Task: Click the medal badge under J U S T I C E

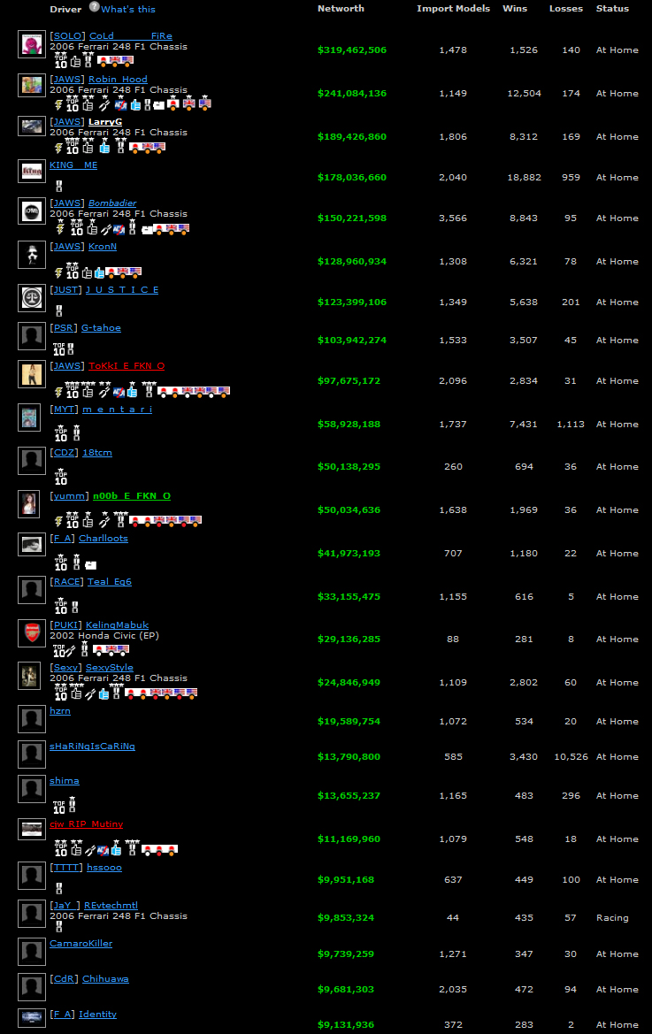Action: (x=59, y=310)
